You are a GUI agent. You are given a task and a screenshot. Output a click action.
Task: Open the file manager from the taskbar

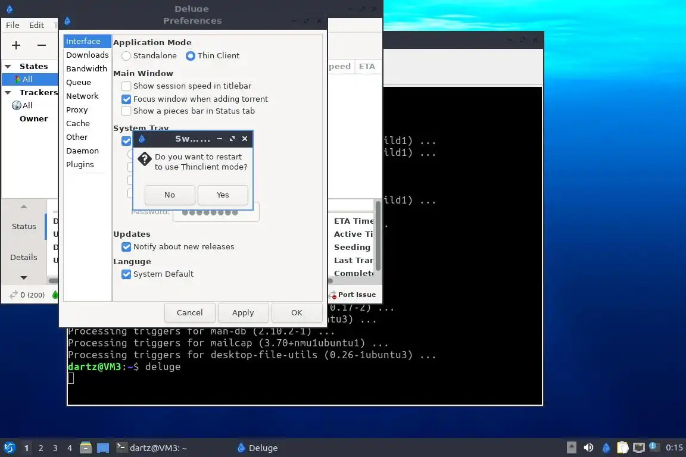(86, 448)
